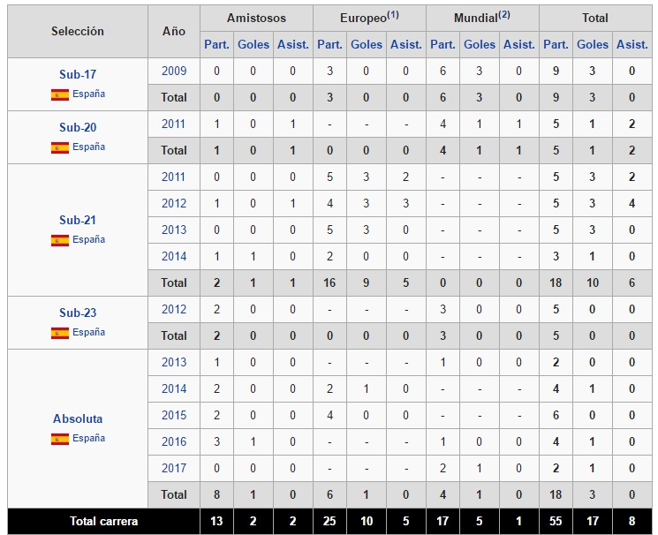Open the Sub-21 team link

[78, 220]
